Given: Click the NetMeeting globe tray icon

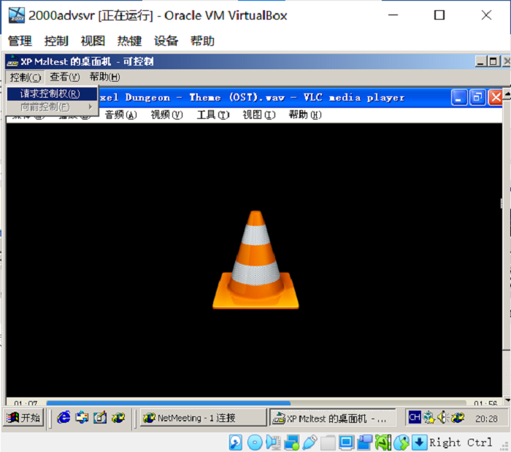Looking at the screenshot, I should [458, 417].
